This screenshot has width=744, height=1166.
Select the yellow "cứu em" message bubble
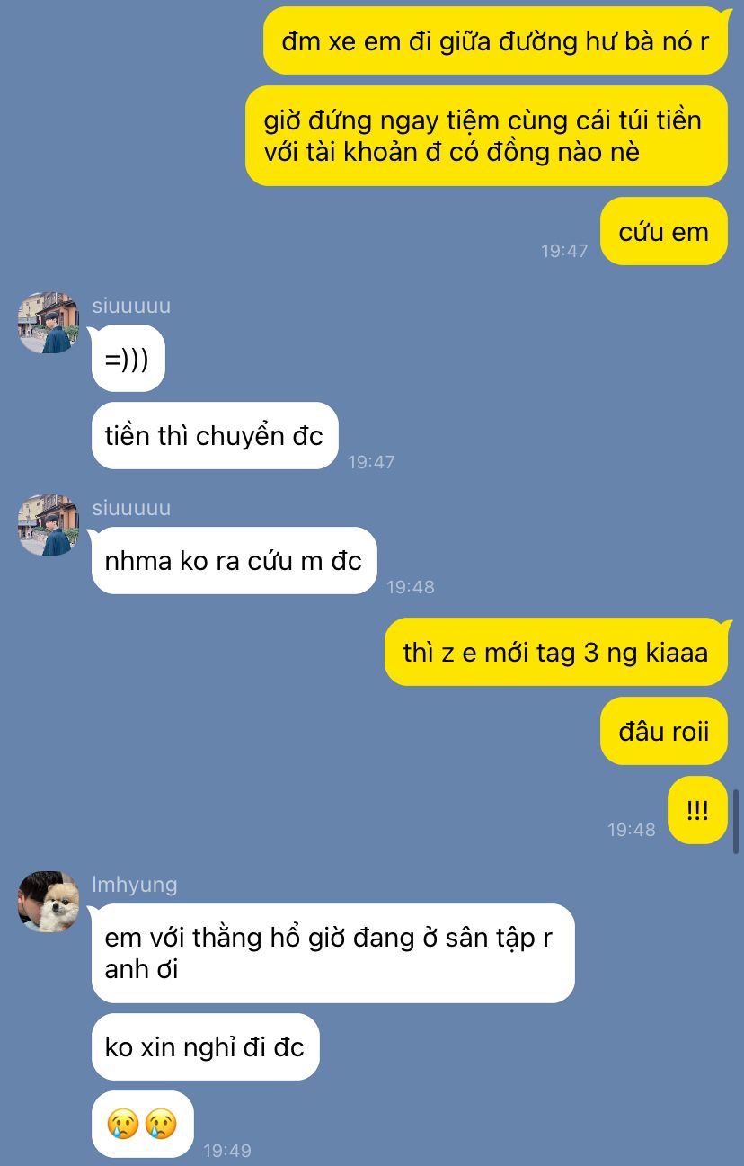(663, 232)
